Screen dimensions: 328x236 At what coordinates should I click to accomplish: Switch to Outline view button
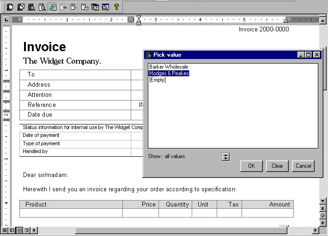[27, 230]
